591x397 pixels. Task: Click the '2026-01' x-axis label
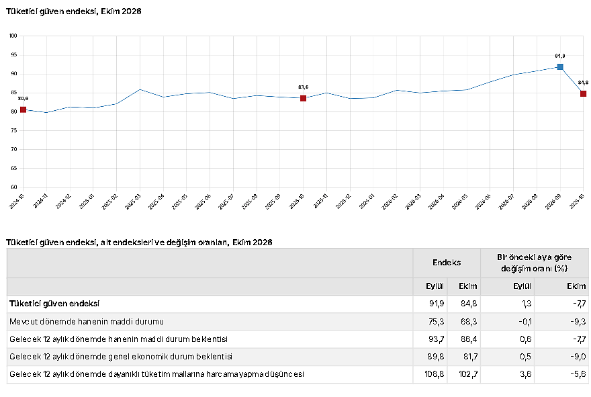(367, 202)
